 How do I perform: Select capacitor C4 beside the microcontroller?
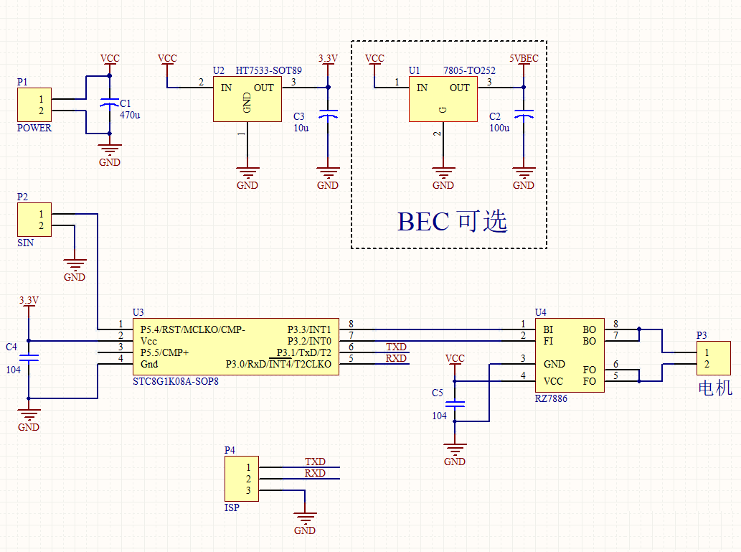(x=29, y=357)
